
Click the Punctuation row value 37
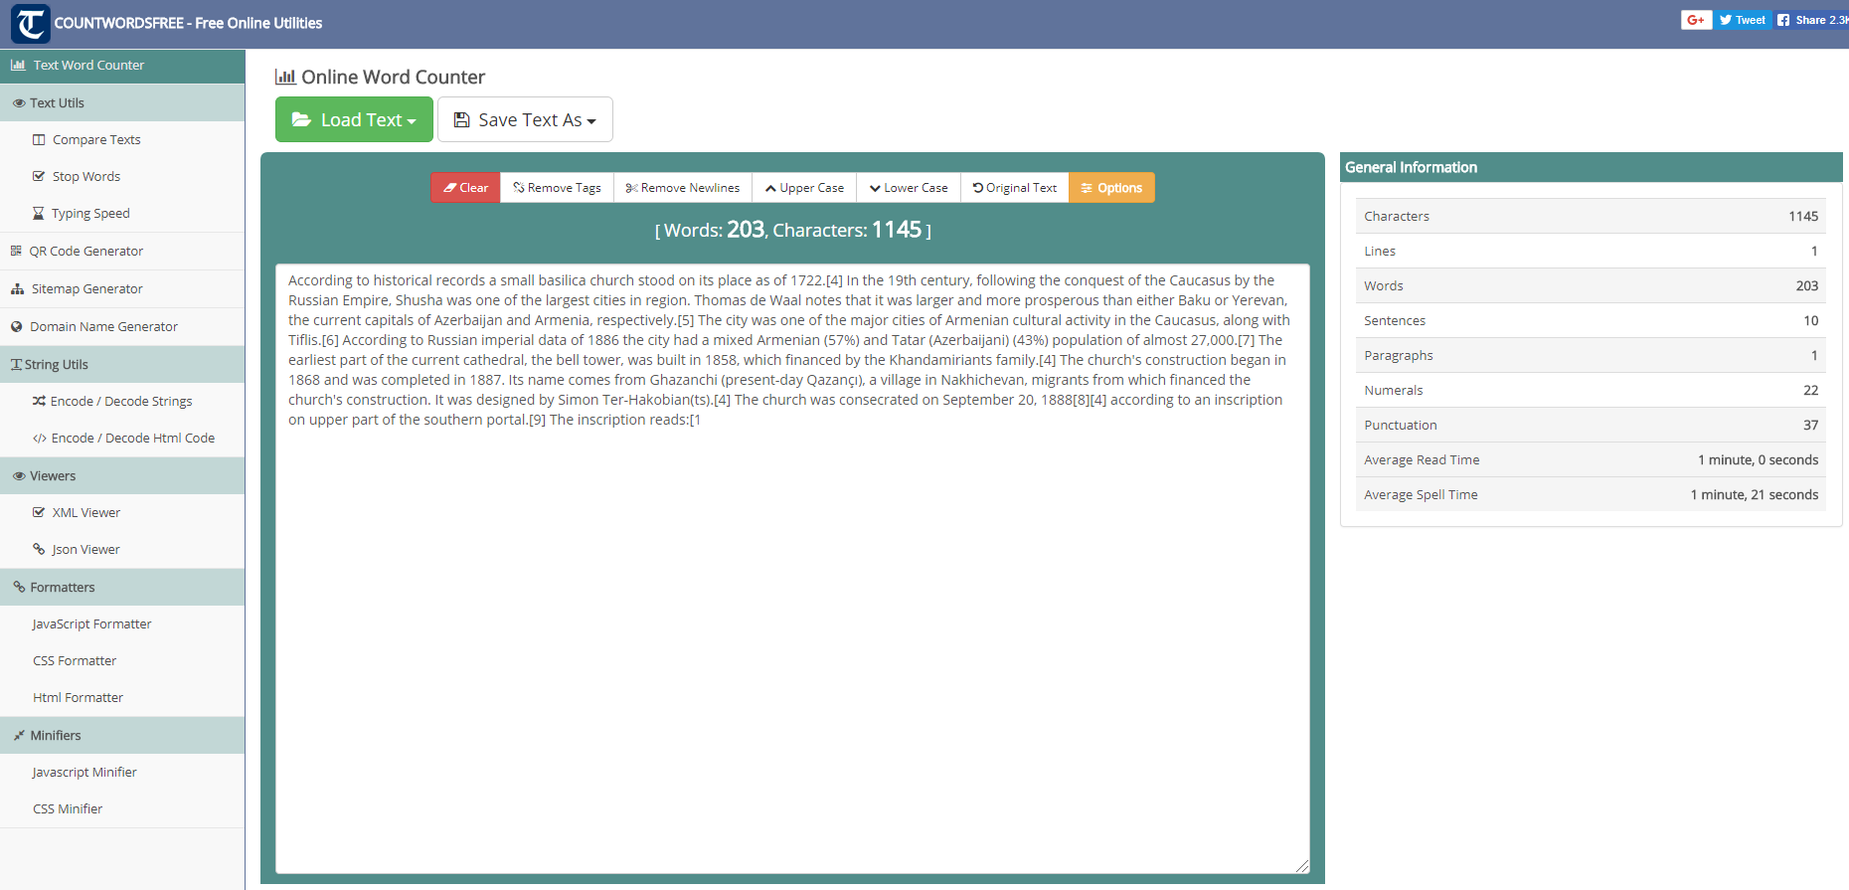1810,425
